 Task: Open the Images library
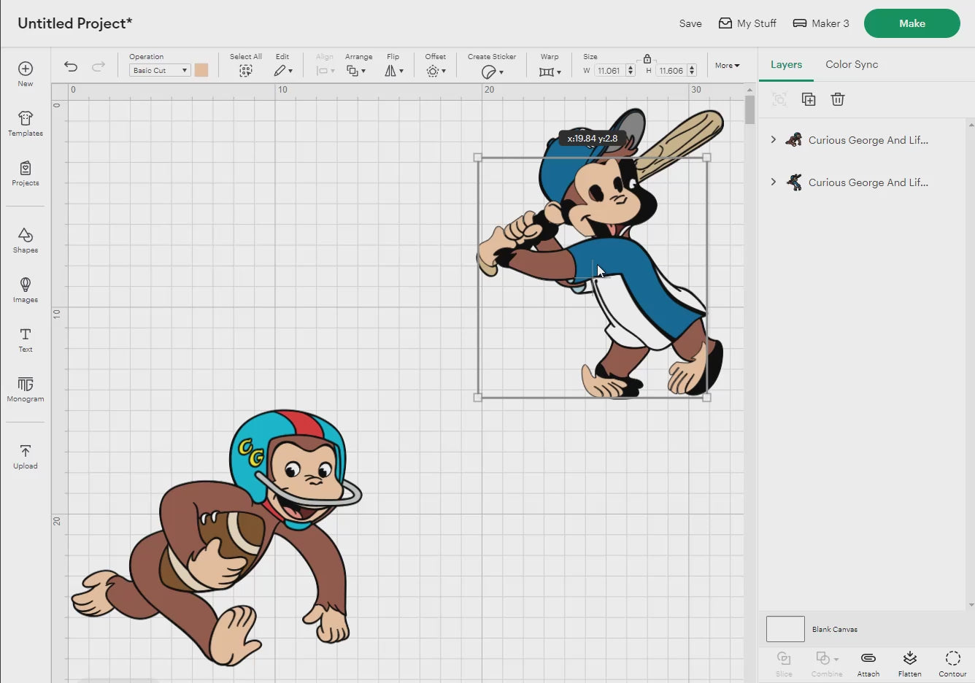pos(26,290)
